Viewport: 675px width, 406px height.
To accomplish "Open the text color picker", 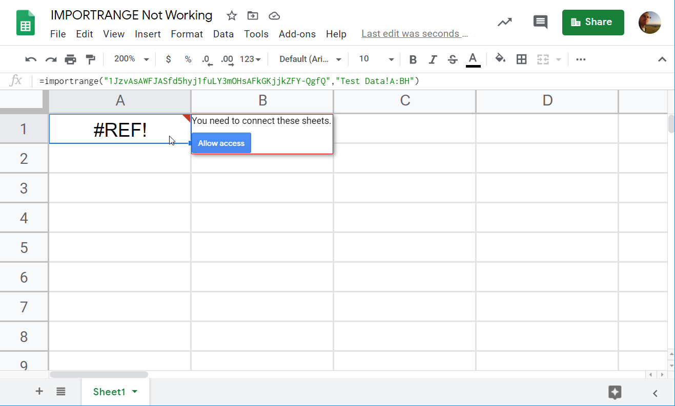I will [x=473, y=59].
